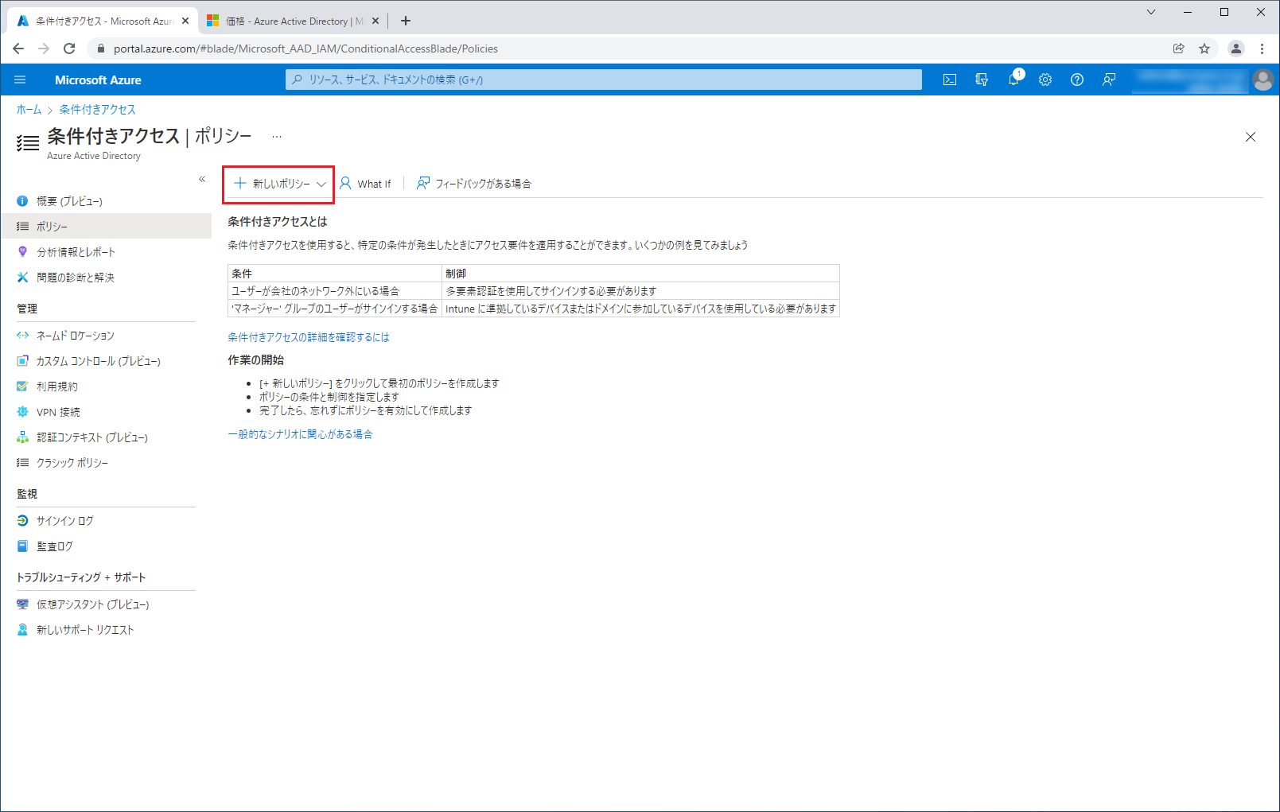The width and height of the screenshot is (1280, 812).
Task: Open the What If tool
Action: 366,184
